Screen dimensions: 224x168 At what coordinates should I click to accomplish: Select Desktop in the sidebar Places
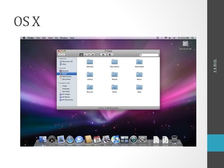click(67, 71)
